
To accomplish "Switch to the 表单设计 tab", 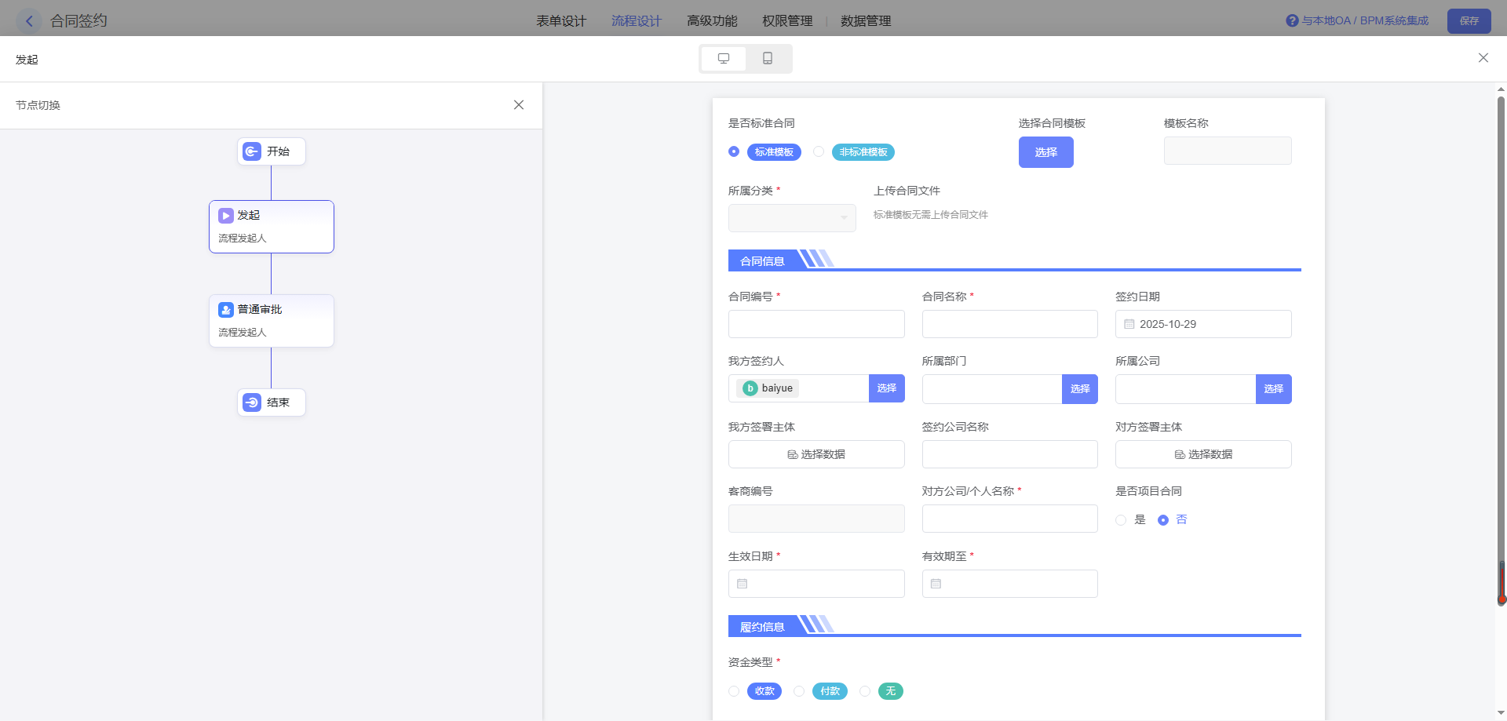I will pos(561,21).
